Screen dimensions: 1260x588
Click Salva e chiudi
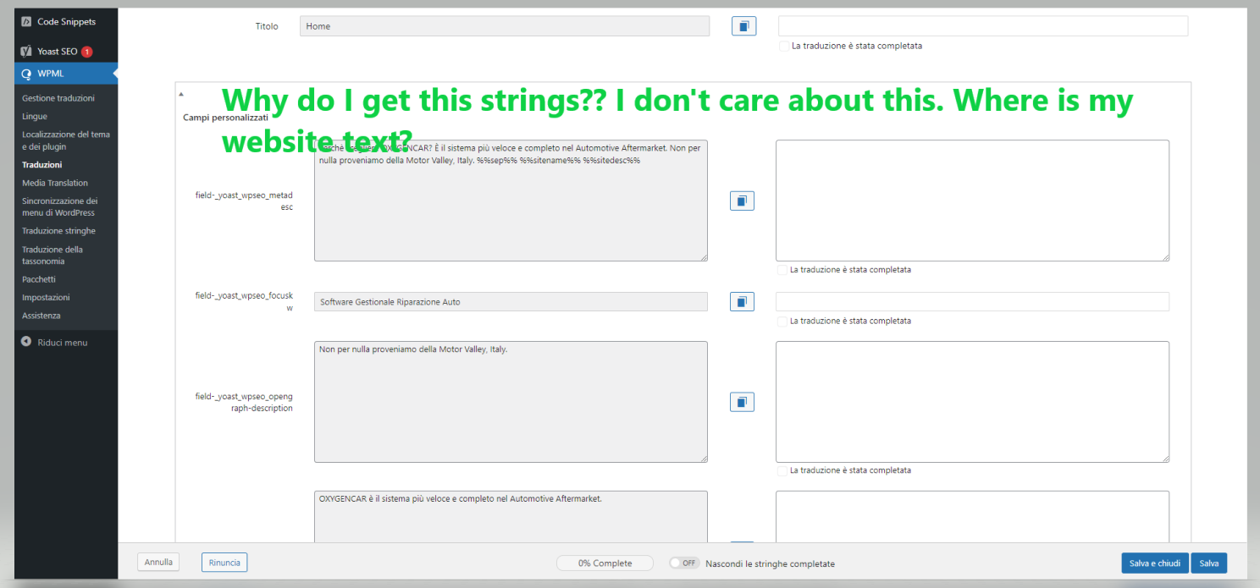(1155, 563)
